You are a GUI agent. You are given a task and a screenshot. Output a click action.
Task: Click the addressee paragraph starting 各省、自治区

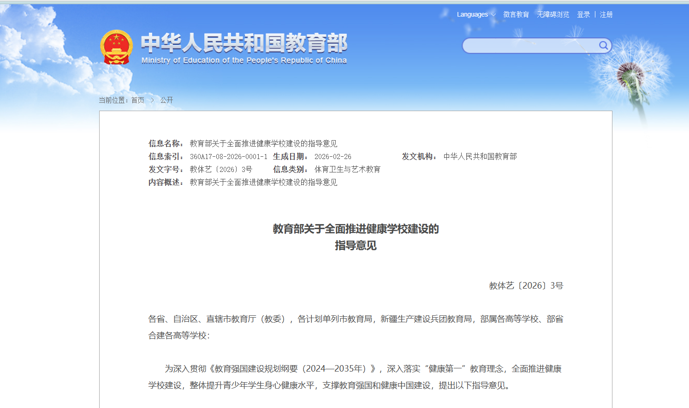pyautogui.click(x=356, y=327)
